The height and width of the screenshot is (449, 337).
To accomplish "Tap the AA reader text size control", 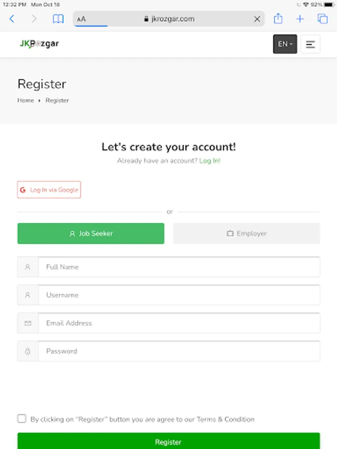I will [81, 19].
